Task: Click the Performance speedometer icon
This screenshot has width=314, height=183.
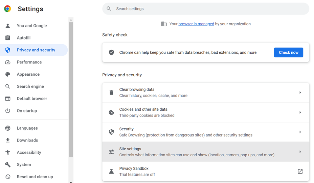Action: (8, 62)
